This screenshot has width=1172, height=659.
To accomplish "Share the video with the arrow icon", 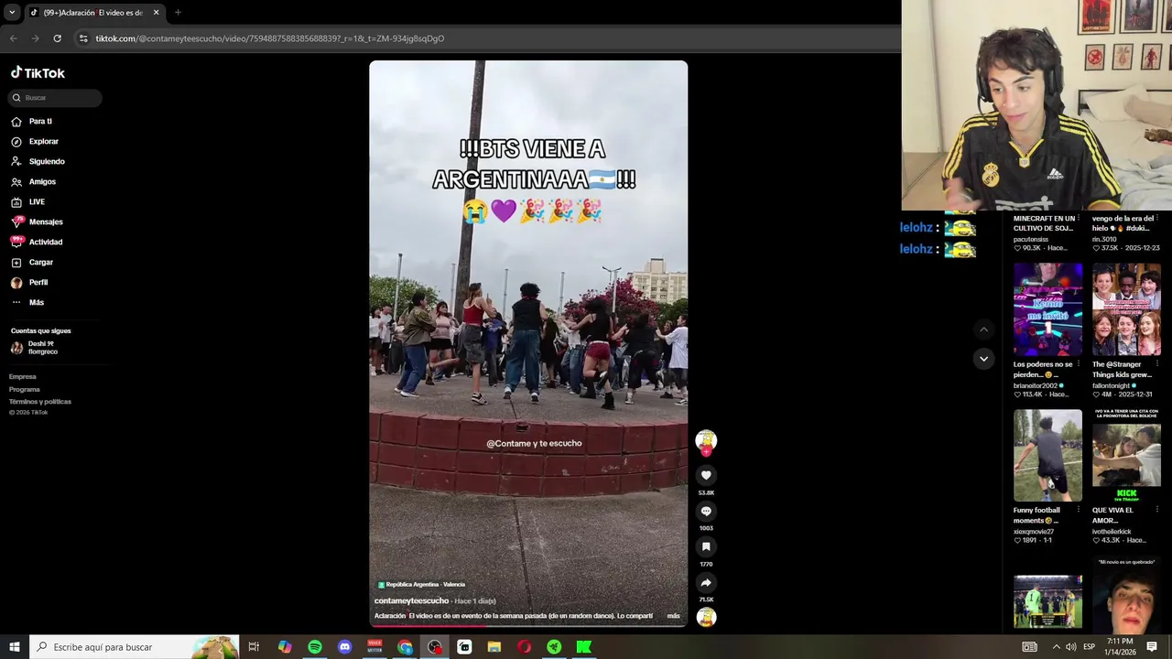I will [706, 582].
